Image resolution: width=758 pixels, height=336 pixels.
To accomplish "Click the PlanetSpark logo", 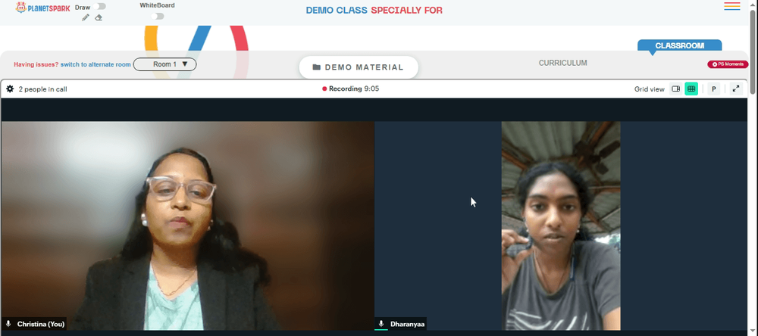I will [43, 8].
